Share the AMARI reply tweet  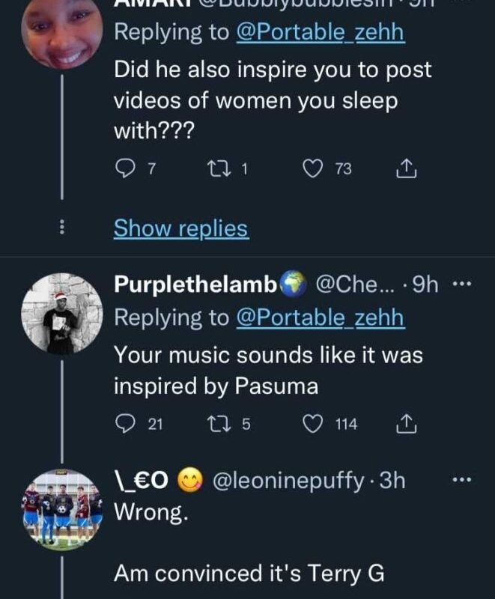(x=405, y=170)
